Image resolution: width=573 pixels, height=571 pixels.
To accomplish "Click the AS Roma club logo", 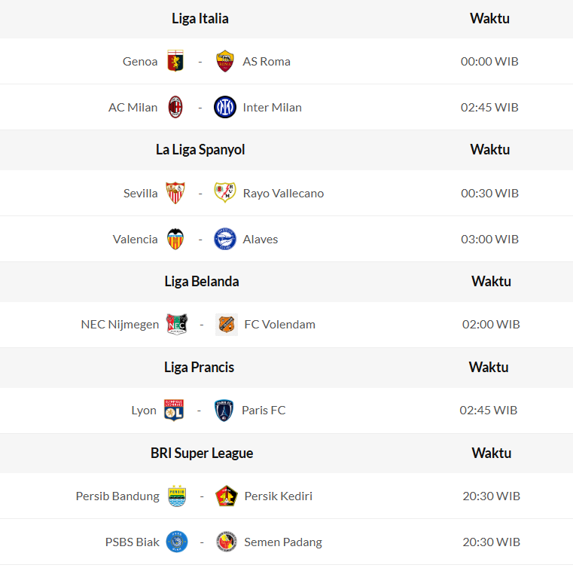I will point(224,61).
